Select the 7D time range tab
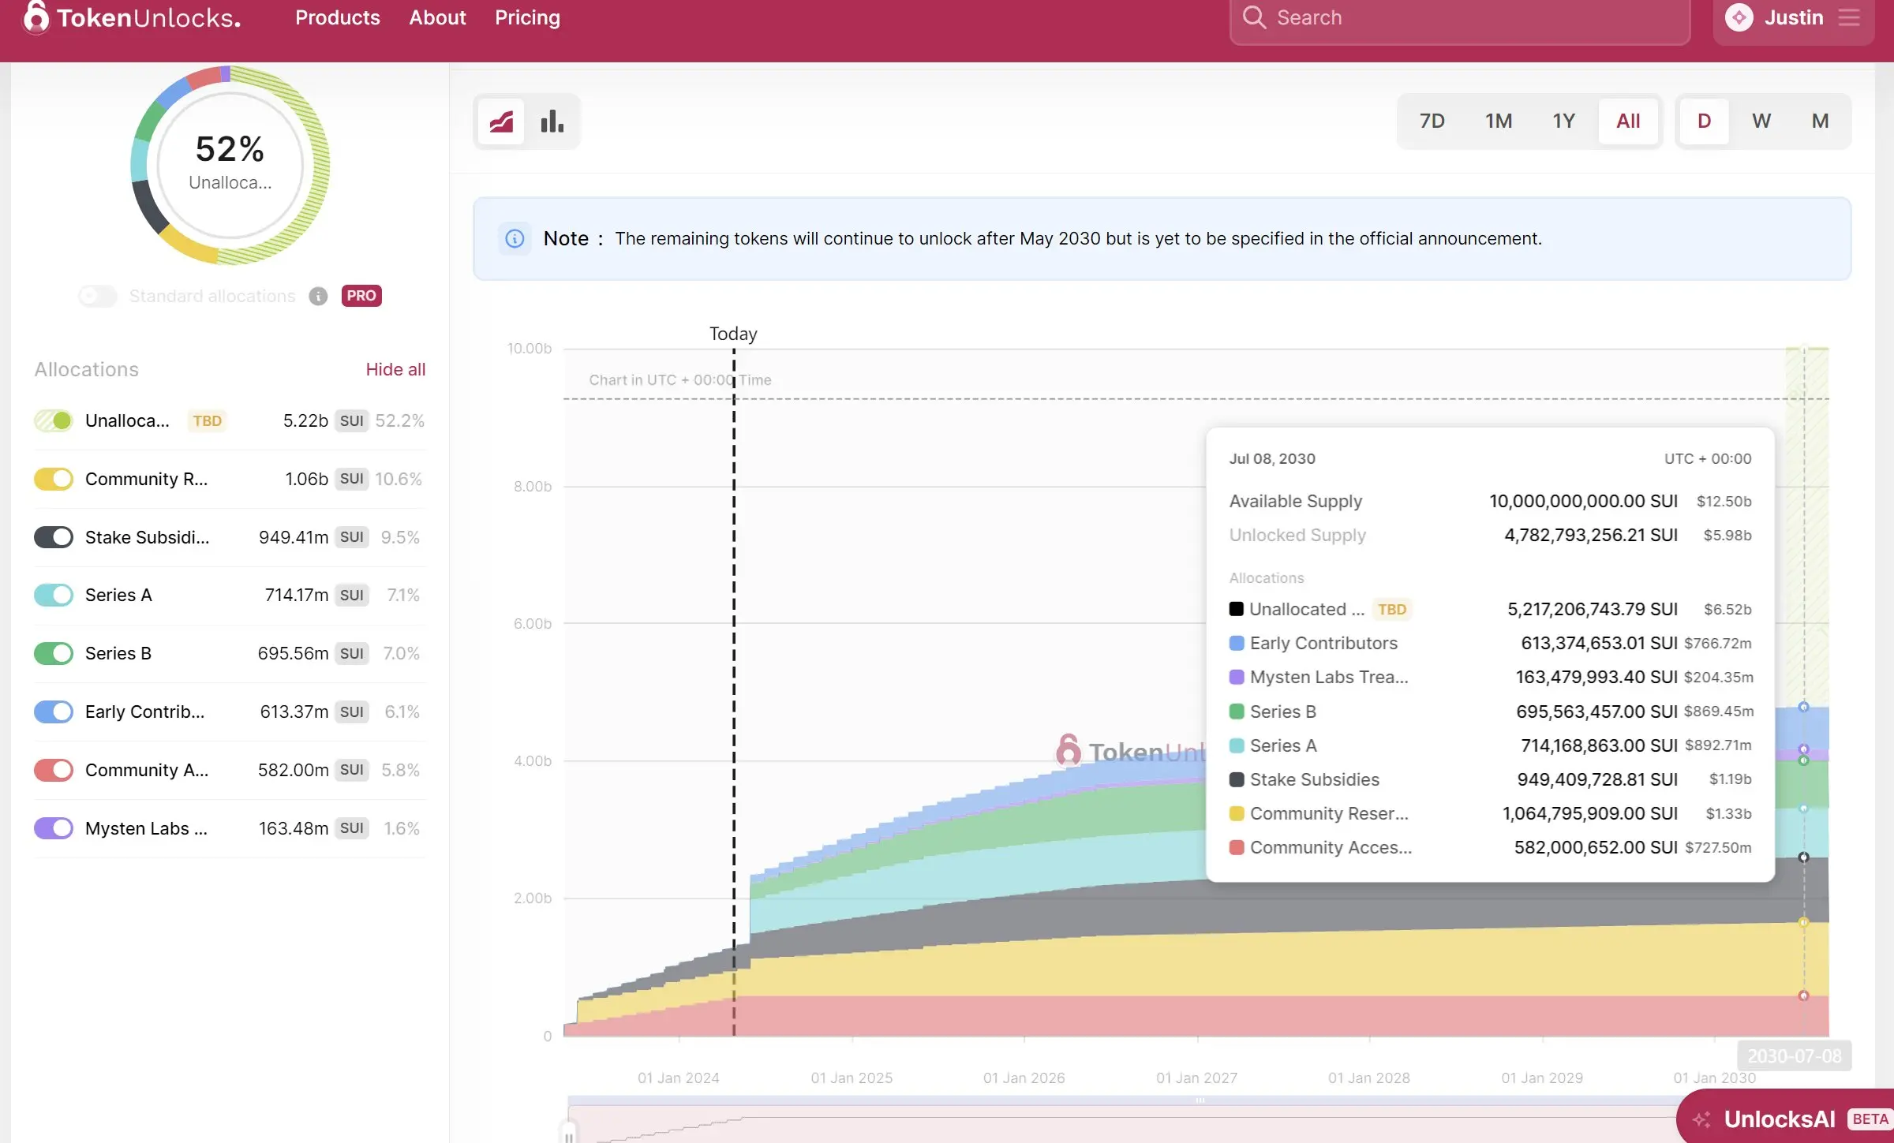 pyautogui.click(x=1432, y=121)
